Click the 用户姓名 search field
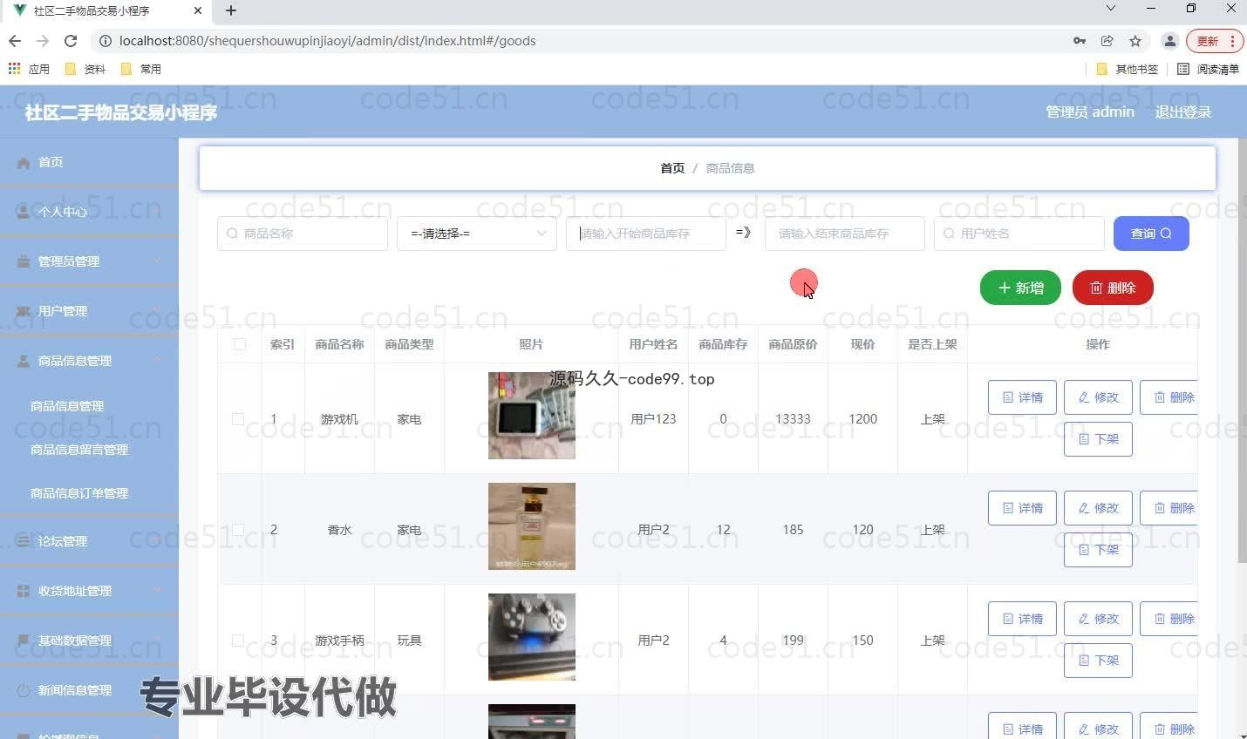This screenshot has height=739, width=1247. click(x=1019, y=234)
